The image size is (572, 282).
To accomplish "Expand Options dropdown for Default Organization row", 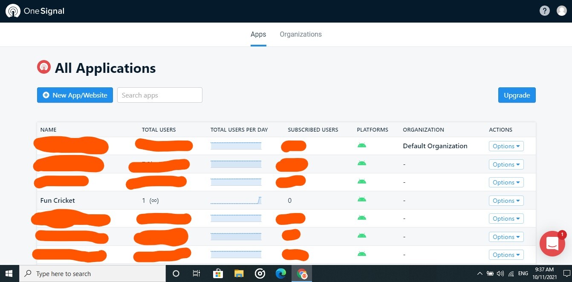I will click(506, 146).
